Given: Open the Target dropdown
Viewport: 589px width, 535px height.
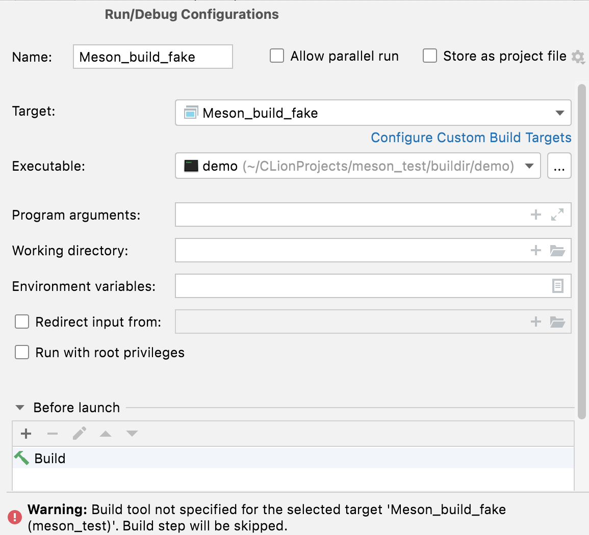Looking at the screenshot, I should (559, 113).
